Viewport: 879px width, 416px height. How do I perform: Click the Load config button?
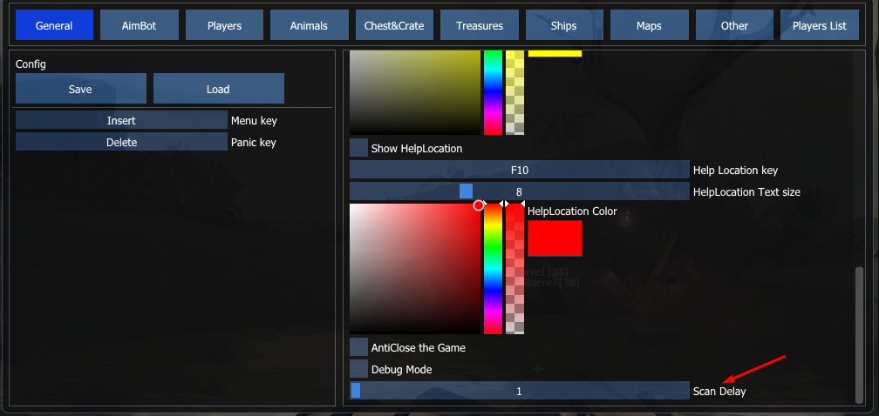tap(218, 89)
